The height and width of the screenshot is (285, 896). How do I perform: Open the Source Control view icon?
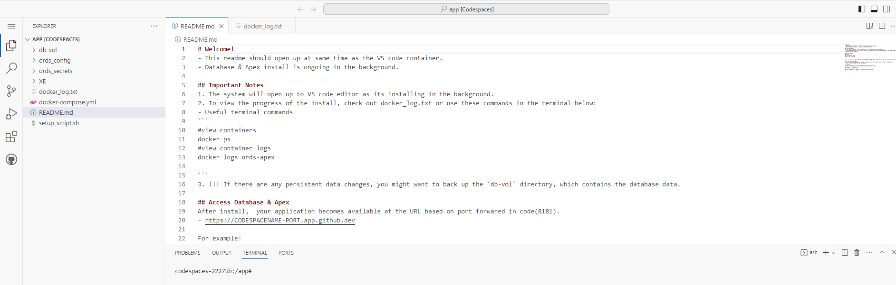[11, 91]
